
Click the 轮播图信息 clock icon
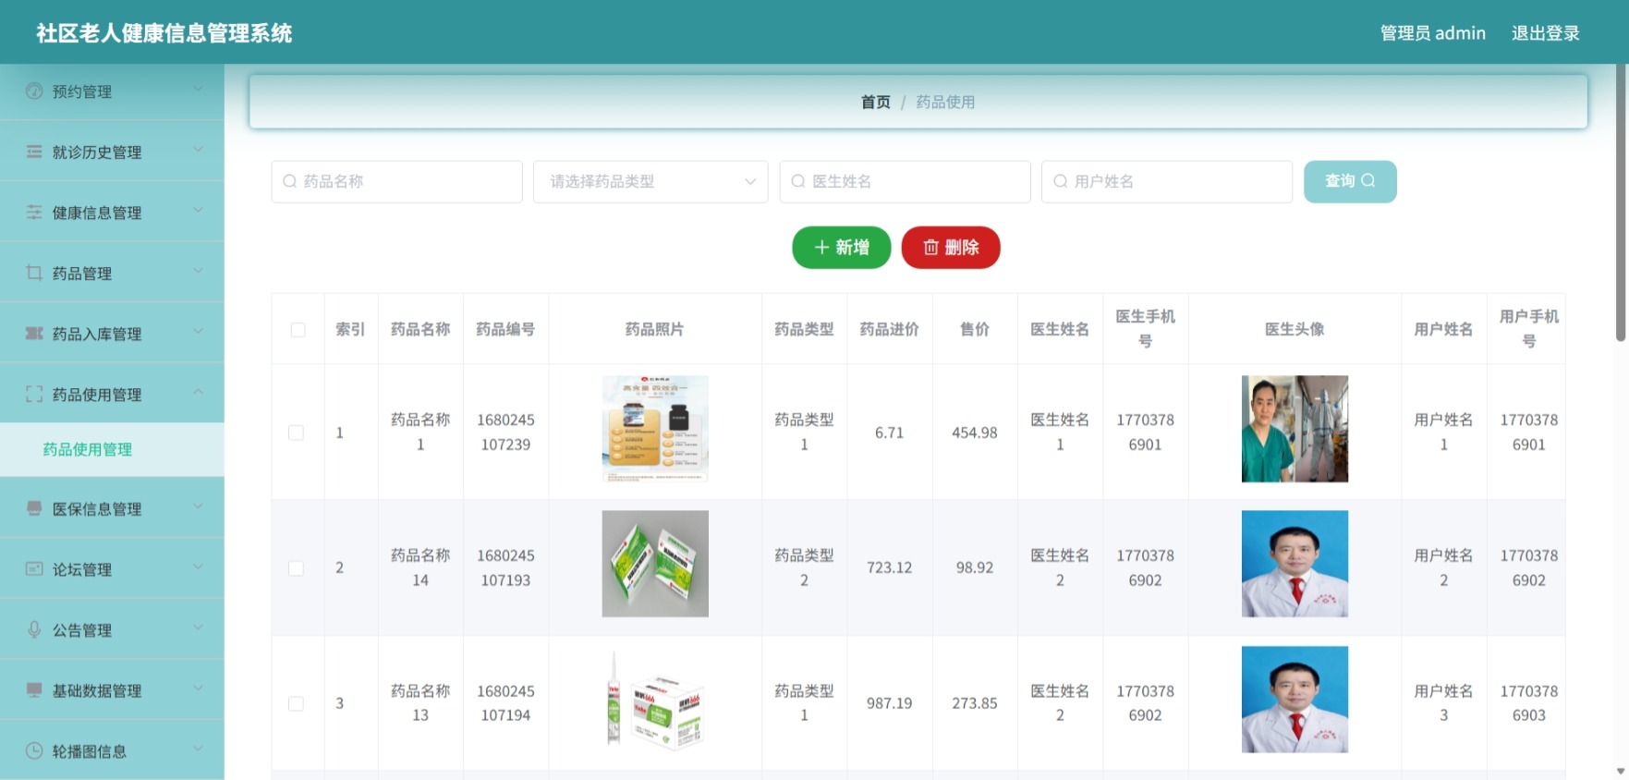point(34,750)
